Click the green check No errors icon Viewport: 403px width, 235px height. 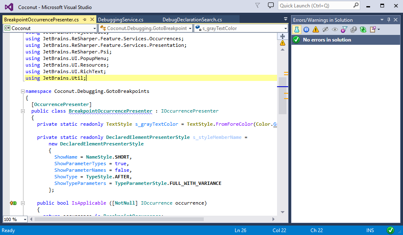pos(296,40)
